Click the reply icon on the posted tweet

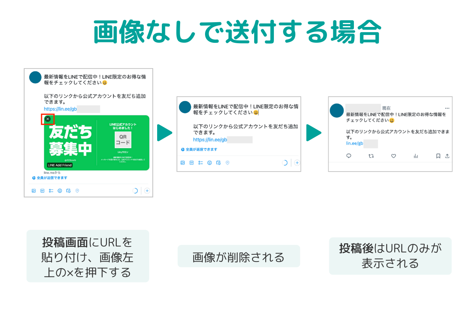pyautogui.click(x=349, y=156)
